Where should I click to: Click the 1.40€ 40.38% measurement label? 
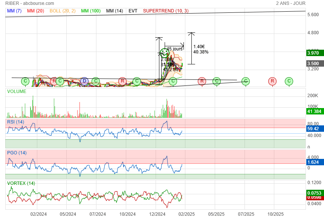pos(201,49)
